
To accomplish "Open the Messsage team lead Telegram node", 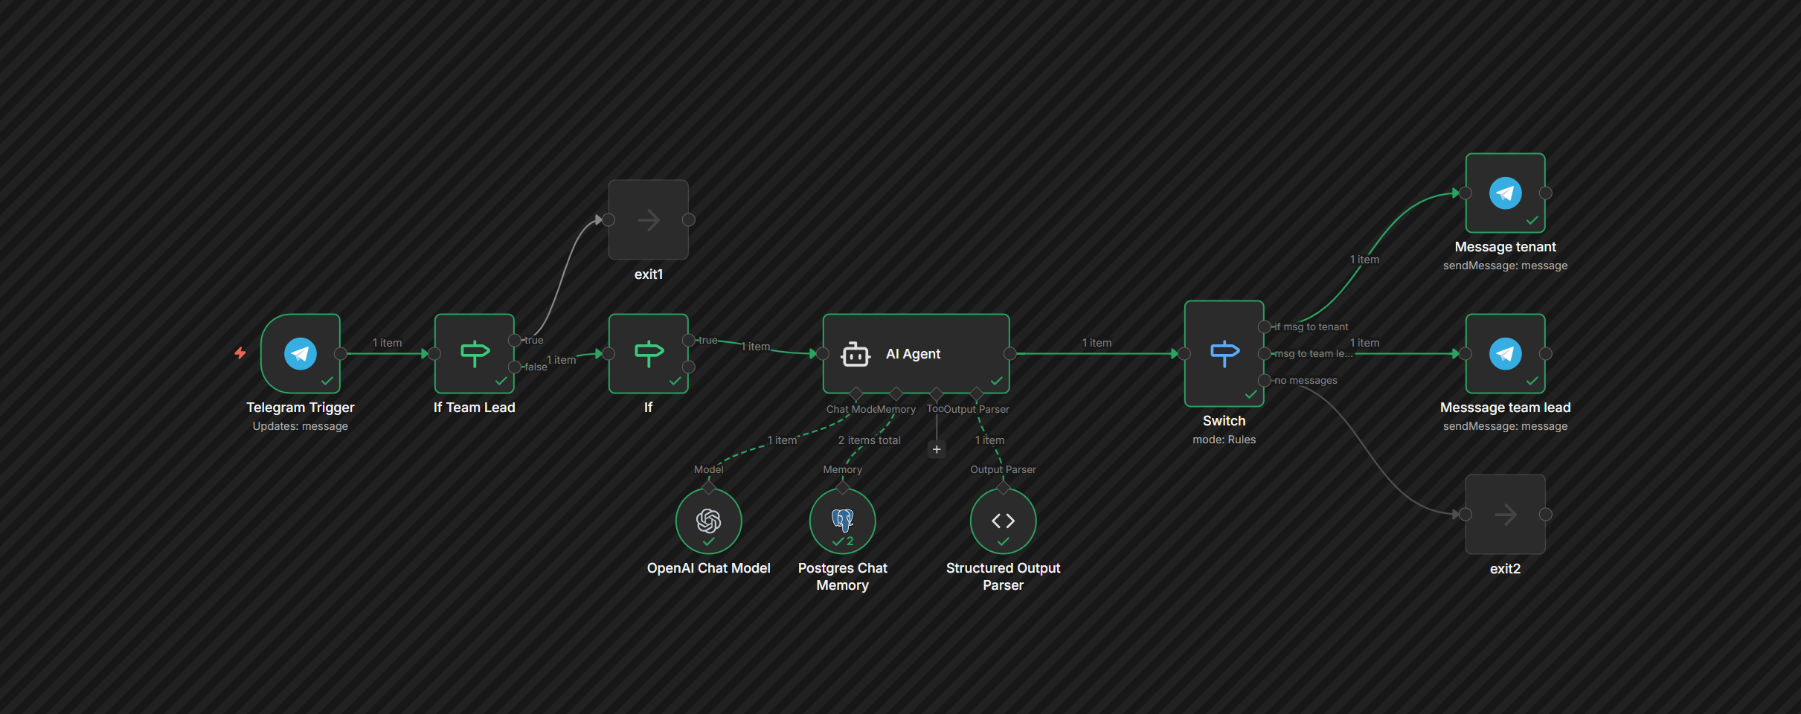I will click(x=1506, y=354).
